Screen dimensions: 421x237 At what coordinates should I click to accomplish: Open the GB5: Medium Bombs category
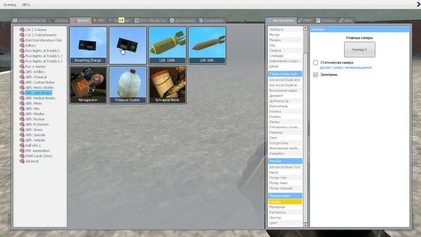pos(40,98)
